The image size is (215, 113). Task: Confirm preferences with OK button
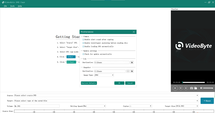coord(119,83)
